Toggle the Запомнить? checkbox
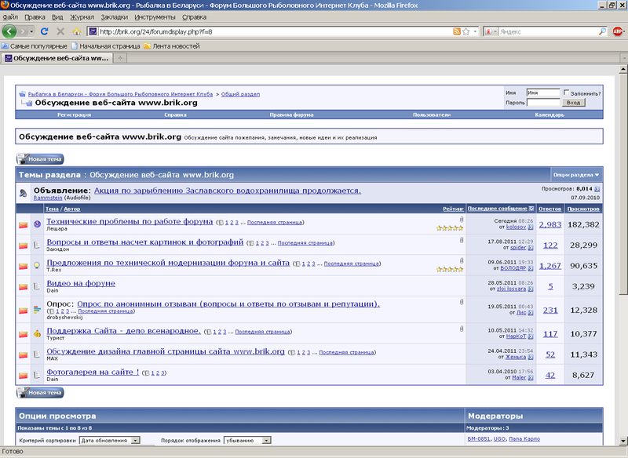 click(x=567, y=93)
